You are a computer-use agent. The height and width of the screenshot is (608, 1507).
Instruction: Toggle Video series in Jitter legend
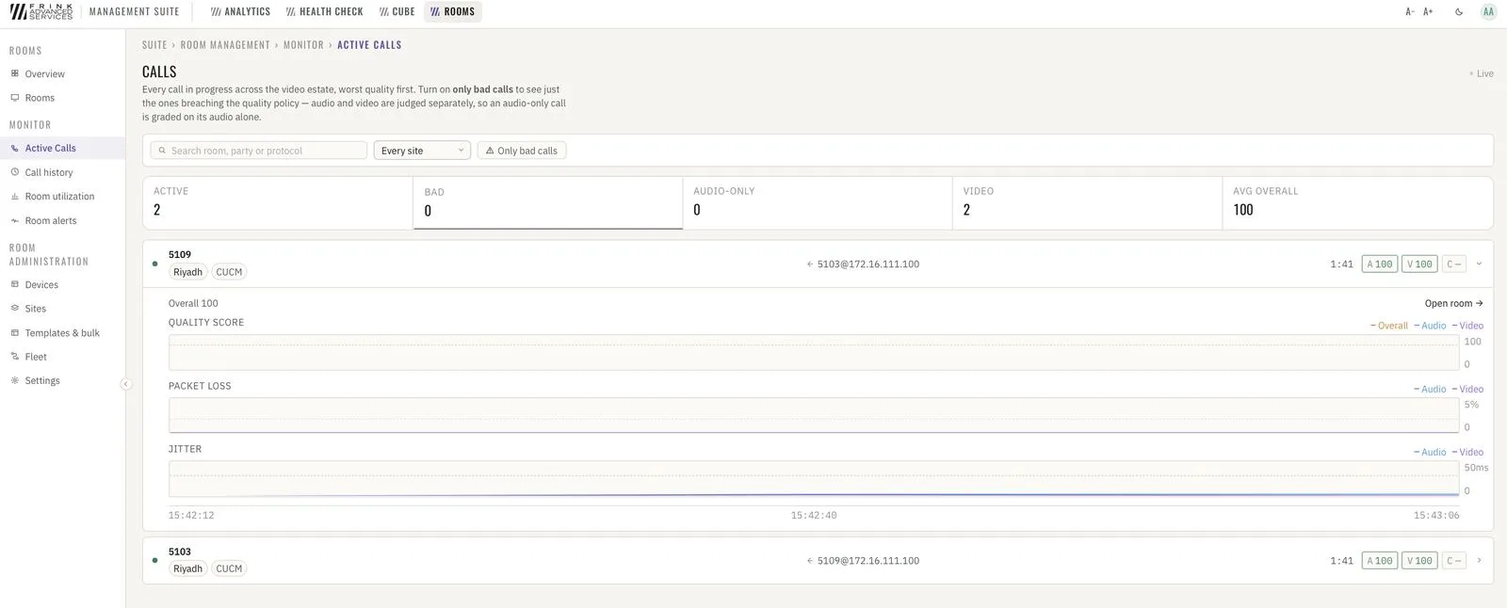(1467, 452)
